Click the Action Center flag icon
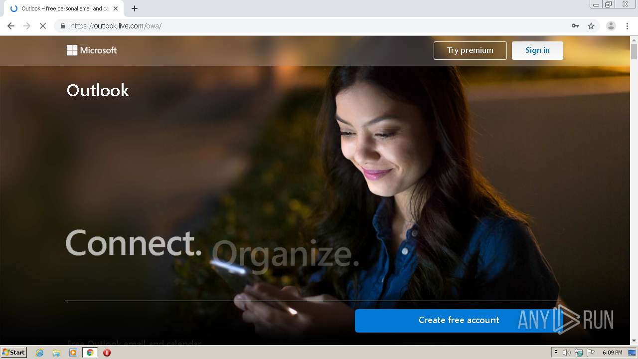The image size is (638, 359). point(591,353)
